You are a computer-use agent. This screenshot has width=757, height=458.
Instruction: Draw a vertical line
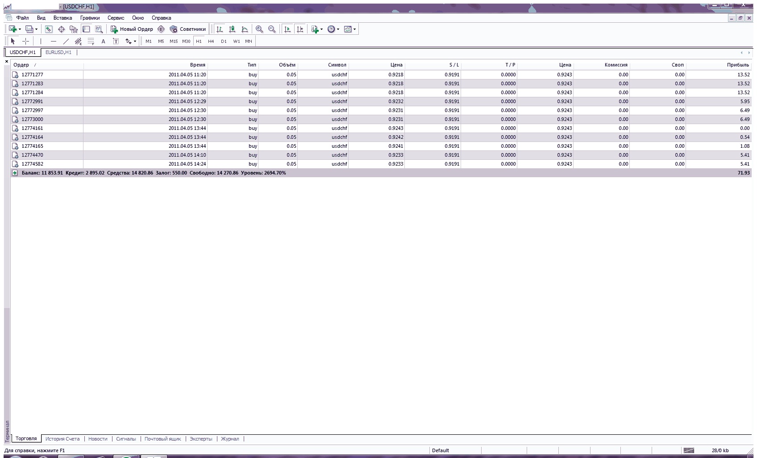tap(41, 41)
